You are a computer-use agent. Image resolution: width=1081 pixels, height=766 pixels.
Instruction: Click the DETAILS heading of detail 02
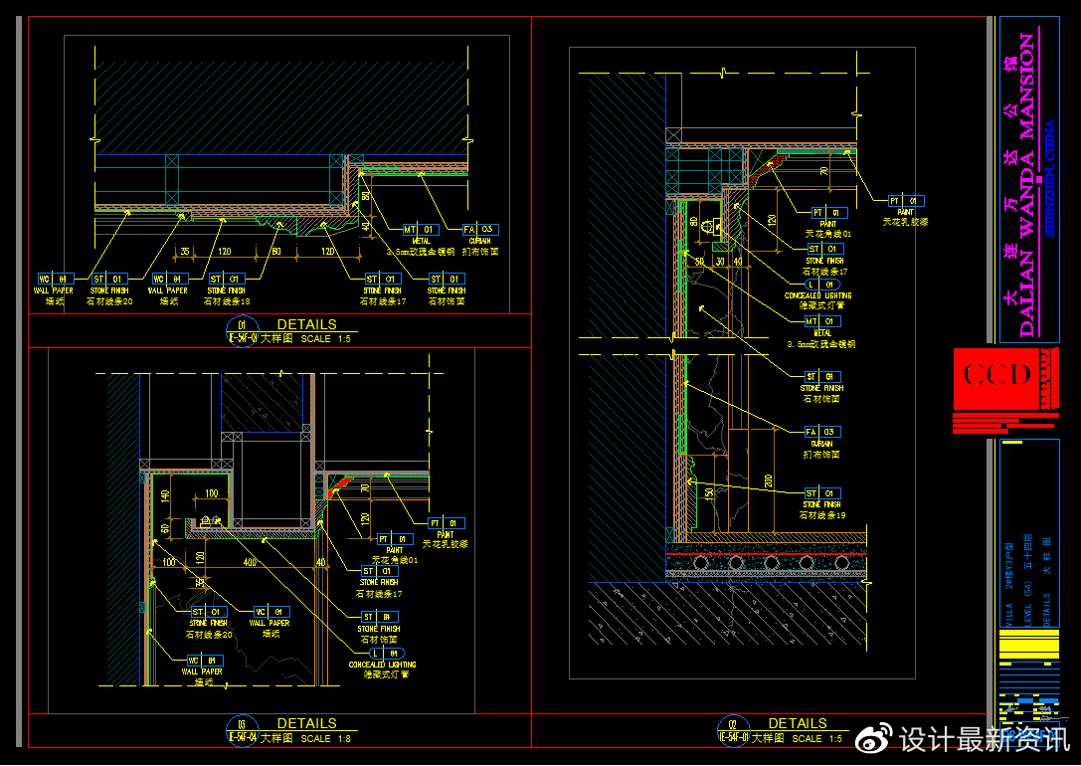[x=798, y=723]
